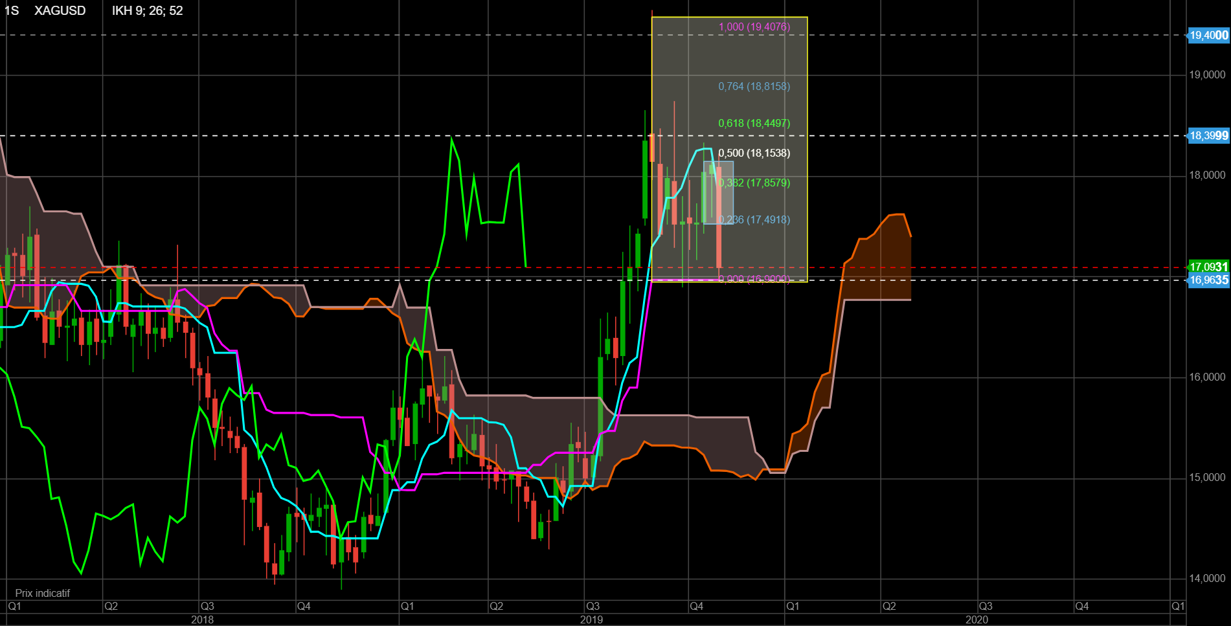Click the XAGUSD symbol name
The width and height of the screenshot is (1231, 626).
pyautogui.click(x=60, y=11)
